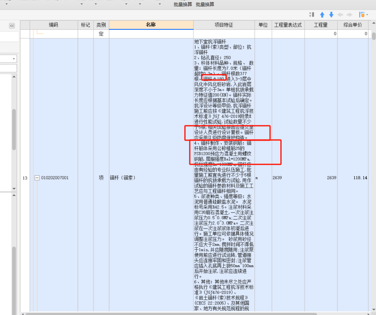This screenshot has height=315, width=376.
Task: Open the left panel combo box dropdown
Action: [x=14, y=59]
